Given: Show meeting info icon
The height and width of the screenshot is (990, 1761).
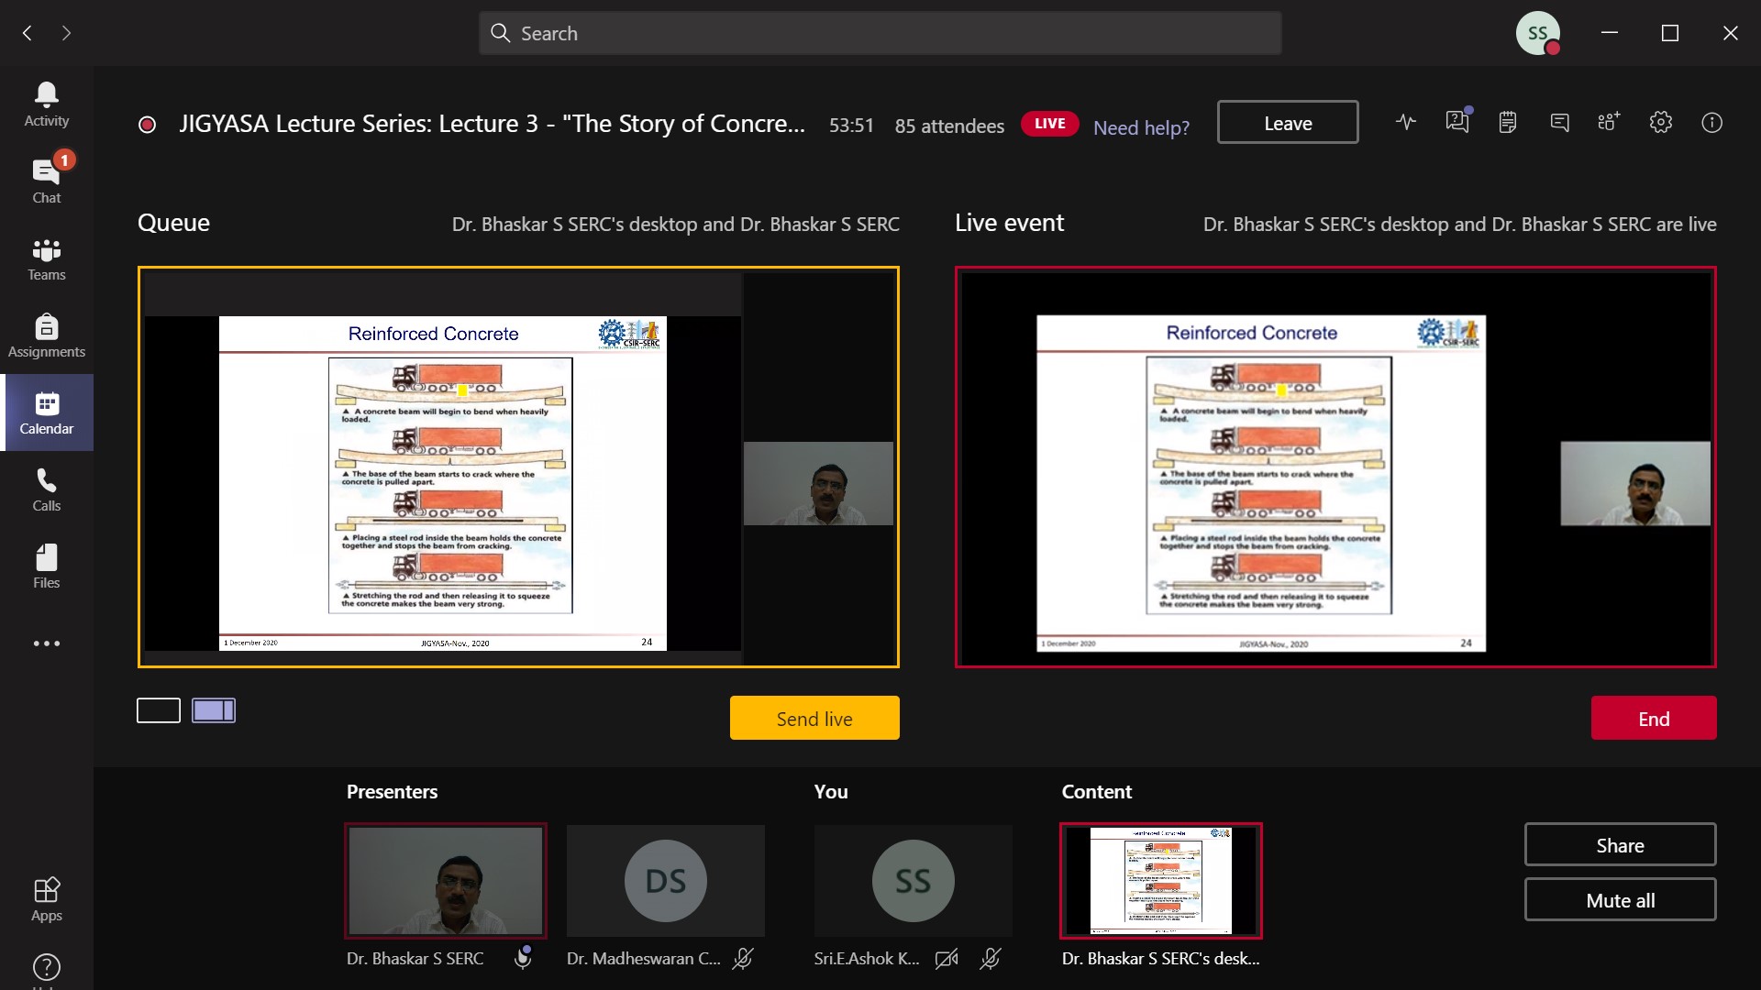Looking at the screenshot, I should coord(1711,122).
